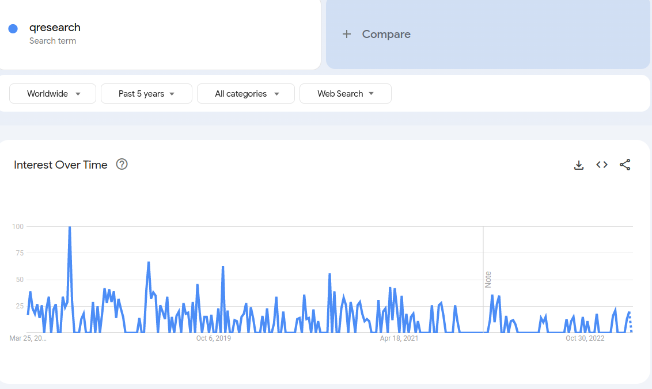Screen dimensions: 652x389
Task: Click the blue qresearch term dot
Action: point(13,29)
